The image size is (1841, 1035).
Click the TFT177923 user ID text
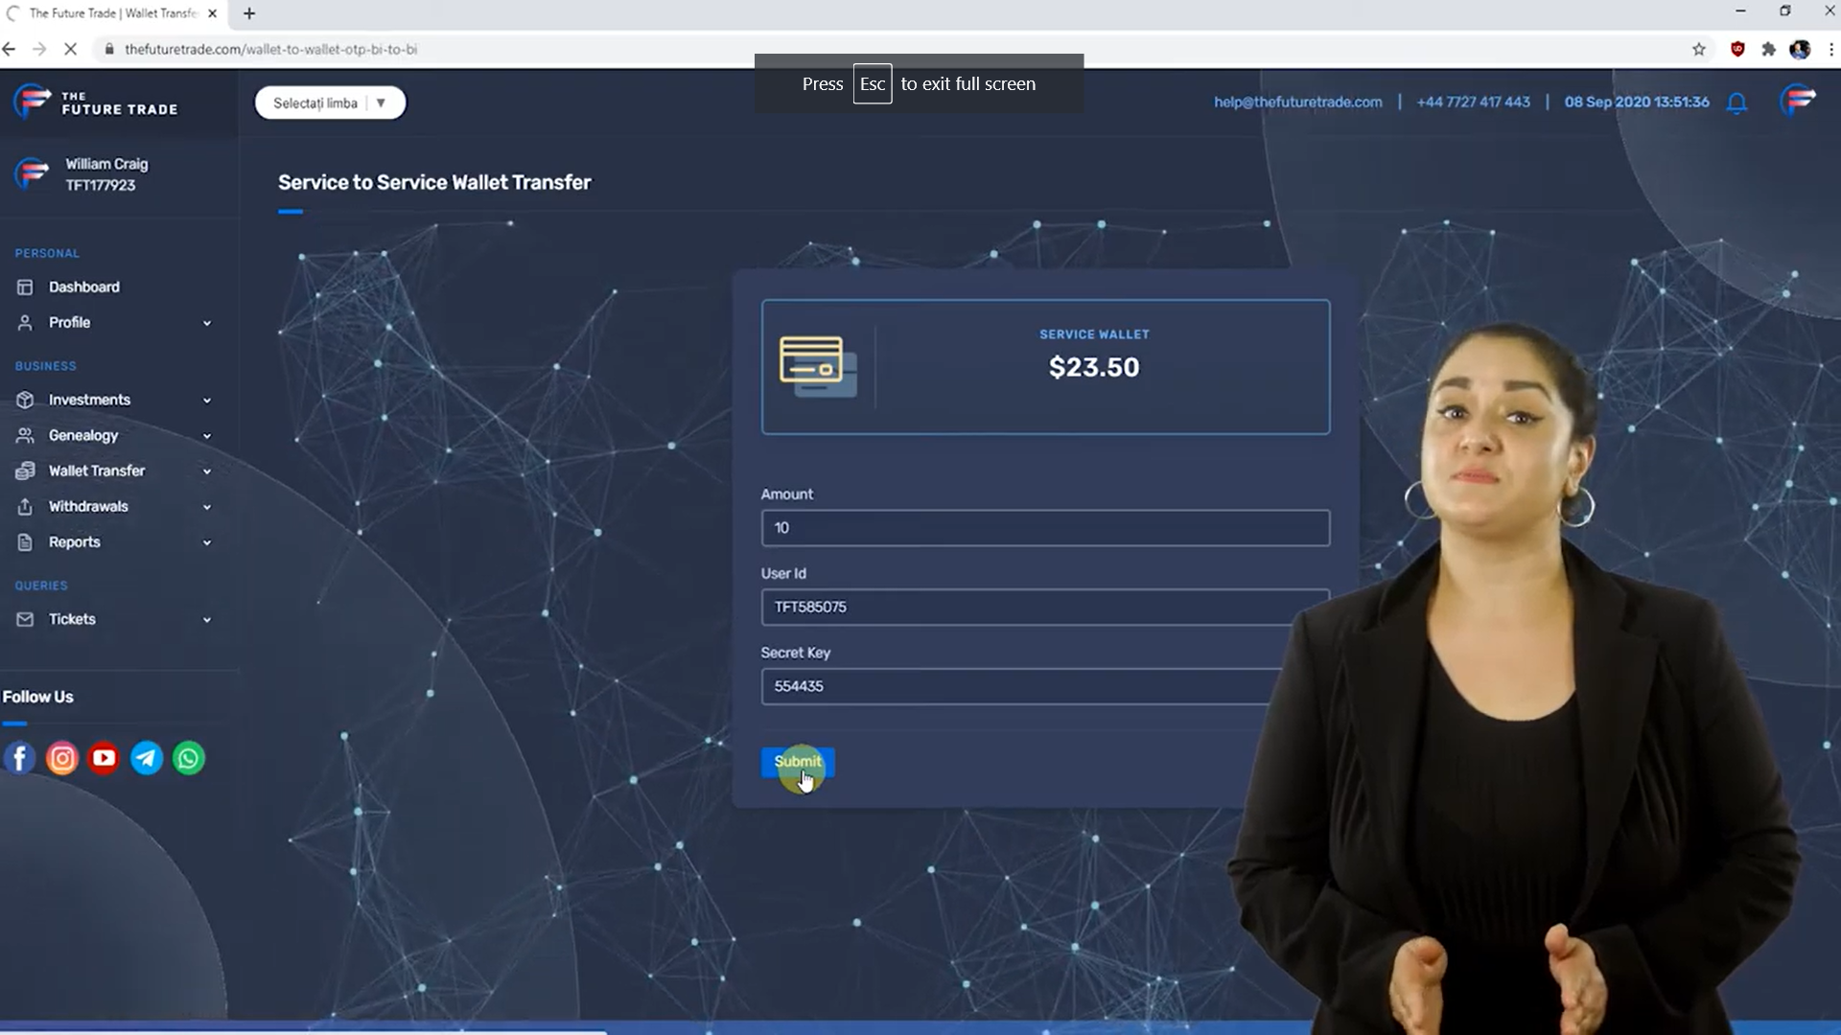(x=101, y=185)
